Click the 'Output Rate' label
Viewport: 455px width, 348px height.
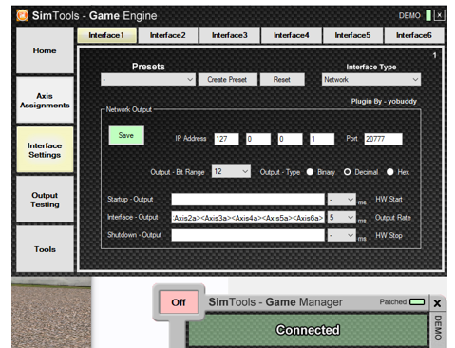click(393, 218)
